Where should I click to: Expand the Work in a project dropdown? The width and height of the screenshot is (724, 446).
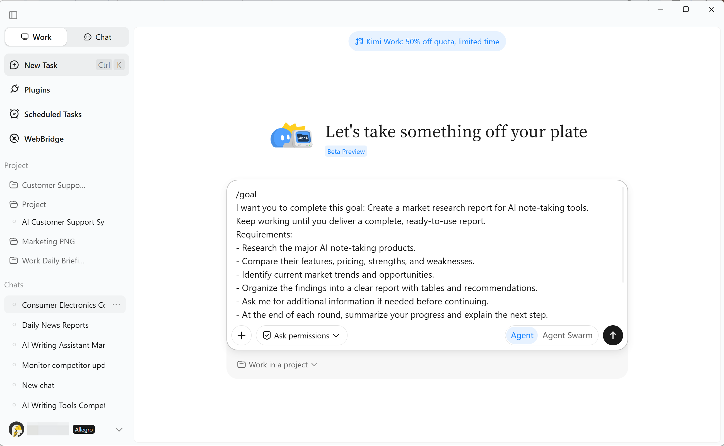pos(277,365)
